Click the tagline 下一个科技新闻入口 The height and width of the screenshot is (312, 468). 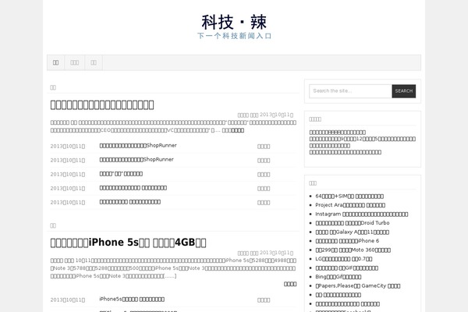click(x=234, y=36)
